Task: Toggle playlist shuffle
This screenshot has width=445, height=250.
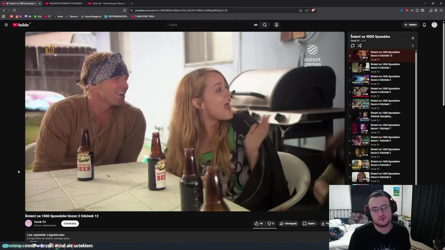Action: 359,45
